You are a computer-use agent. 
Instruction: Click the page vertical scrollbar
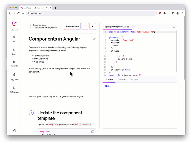[185, 48]
